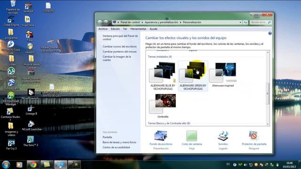Select the uTorrent desktop shortcut
Screen dimensions: 301x169
click(x=11, y=73)
